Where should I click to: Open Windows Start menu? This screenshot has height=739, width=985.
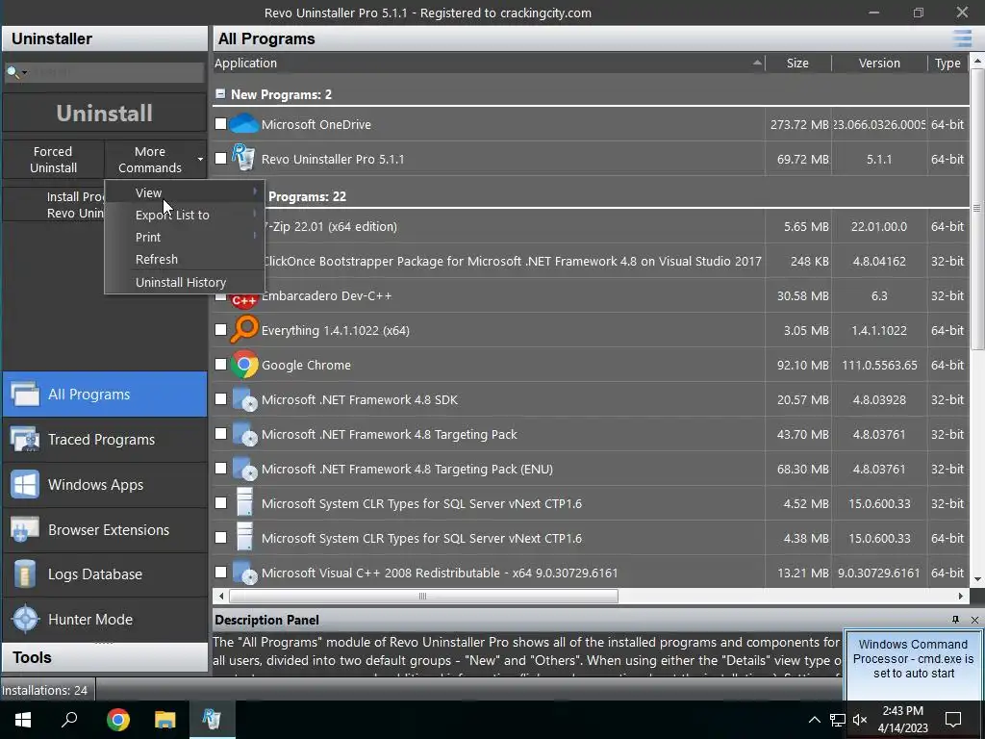click(23, 720)
